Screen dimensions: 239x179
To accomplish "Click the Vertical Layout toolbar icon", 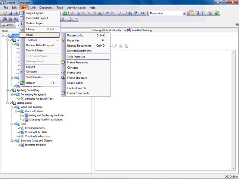I will coord(202,13).
